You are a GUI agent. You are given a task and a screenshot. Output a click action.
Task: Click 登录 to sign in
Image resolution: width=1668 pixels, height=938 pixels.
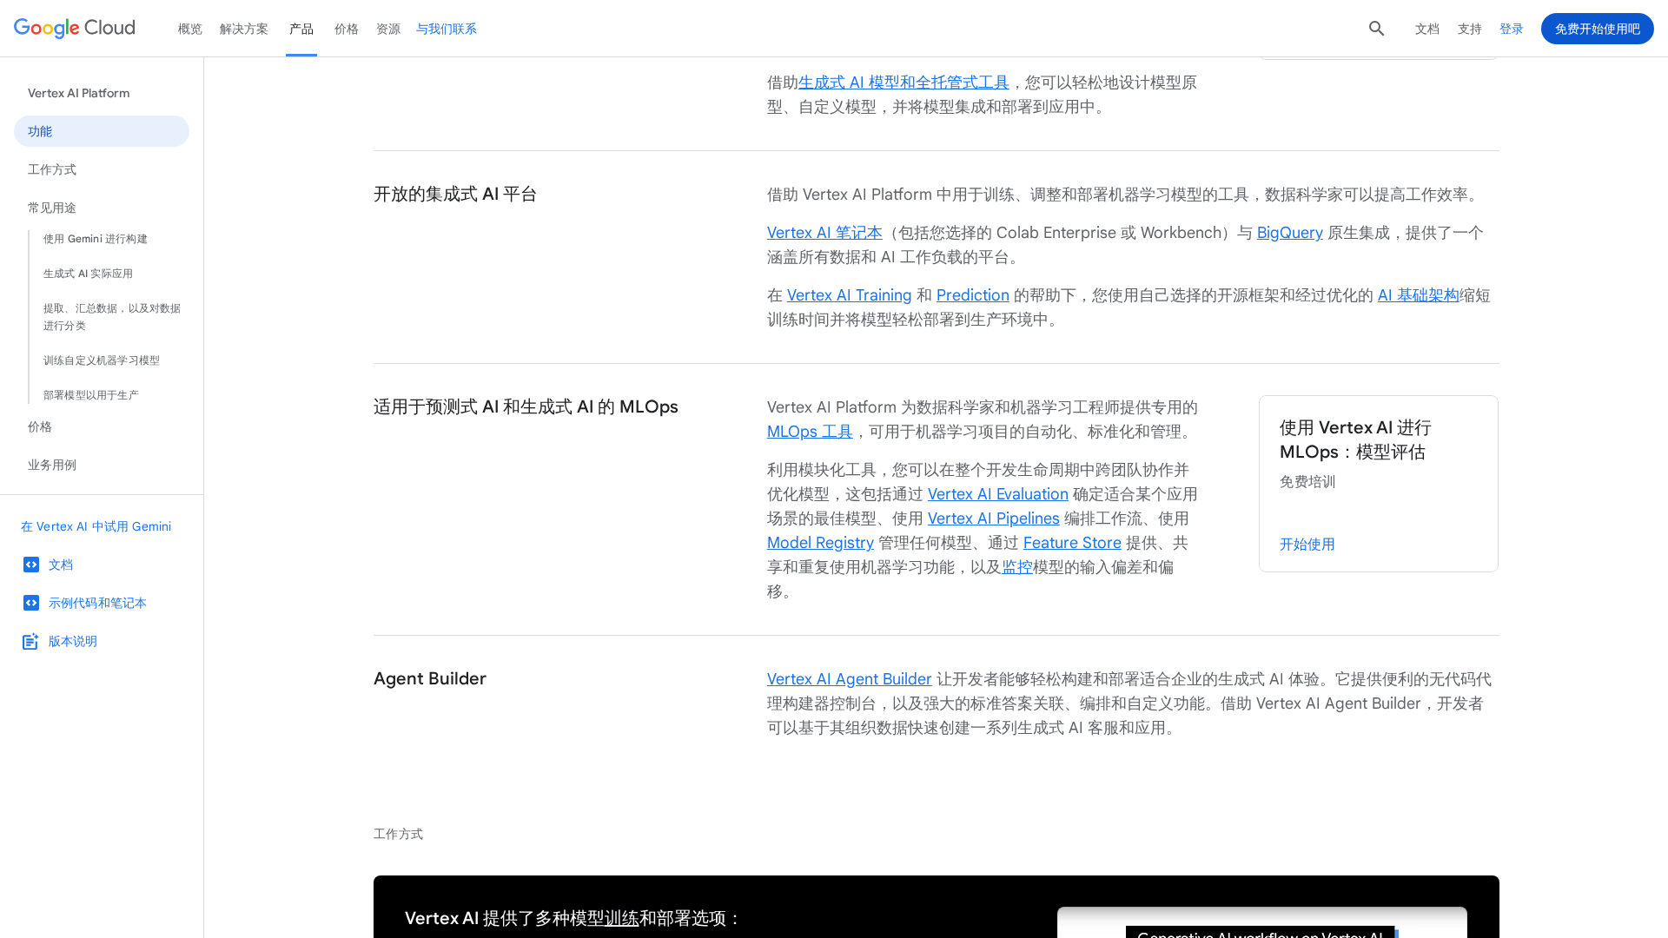point(1511,29)
